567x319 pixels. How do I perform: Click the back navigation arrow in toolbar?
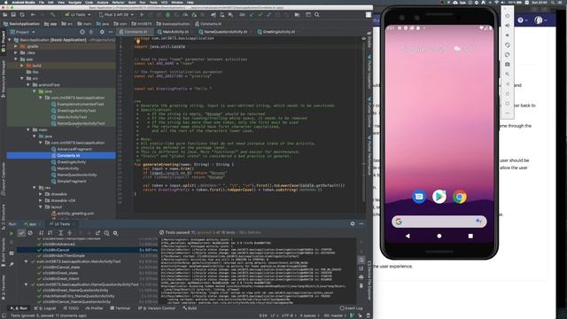coord(33,15)
